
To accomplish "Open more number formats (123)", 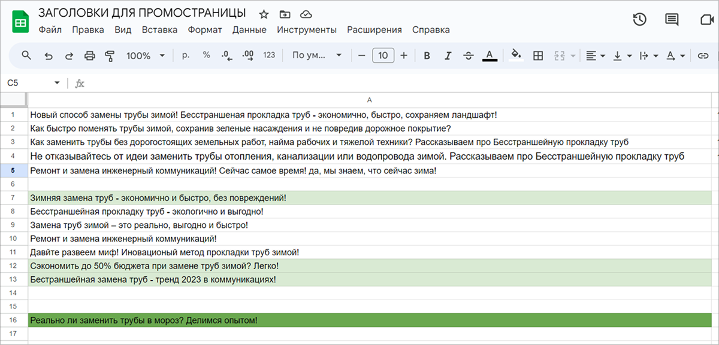I will pyautogui.click(x=269, y=56).
